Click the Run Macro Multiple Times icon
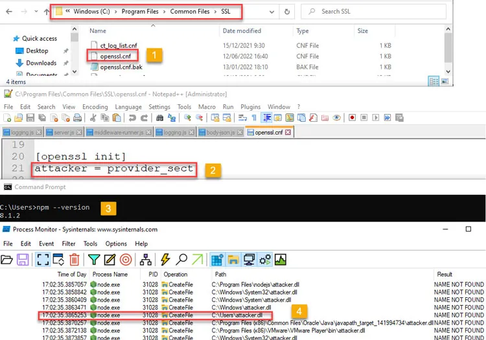The height and width of the screenshot is (340, 486). click(388, 118)
